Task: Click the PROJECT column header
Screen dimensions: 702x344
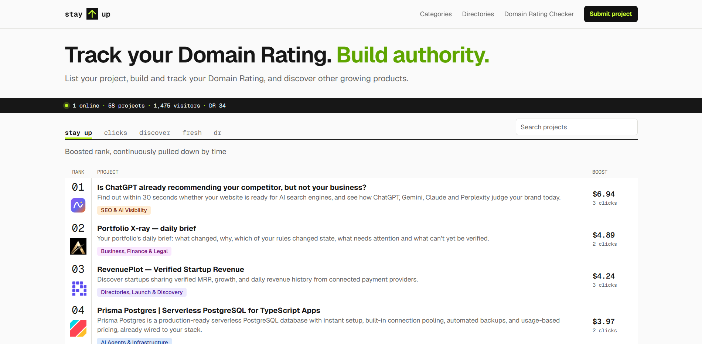Action: point(108,172)
